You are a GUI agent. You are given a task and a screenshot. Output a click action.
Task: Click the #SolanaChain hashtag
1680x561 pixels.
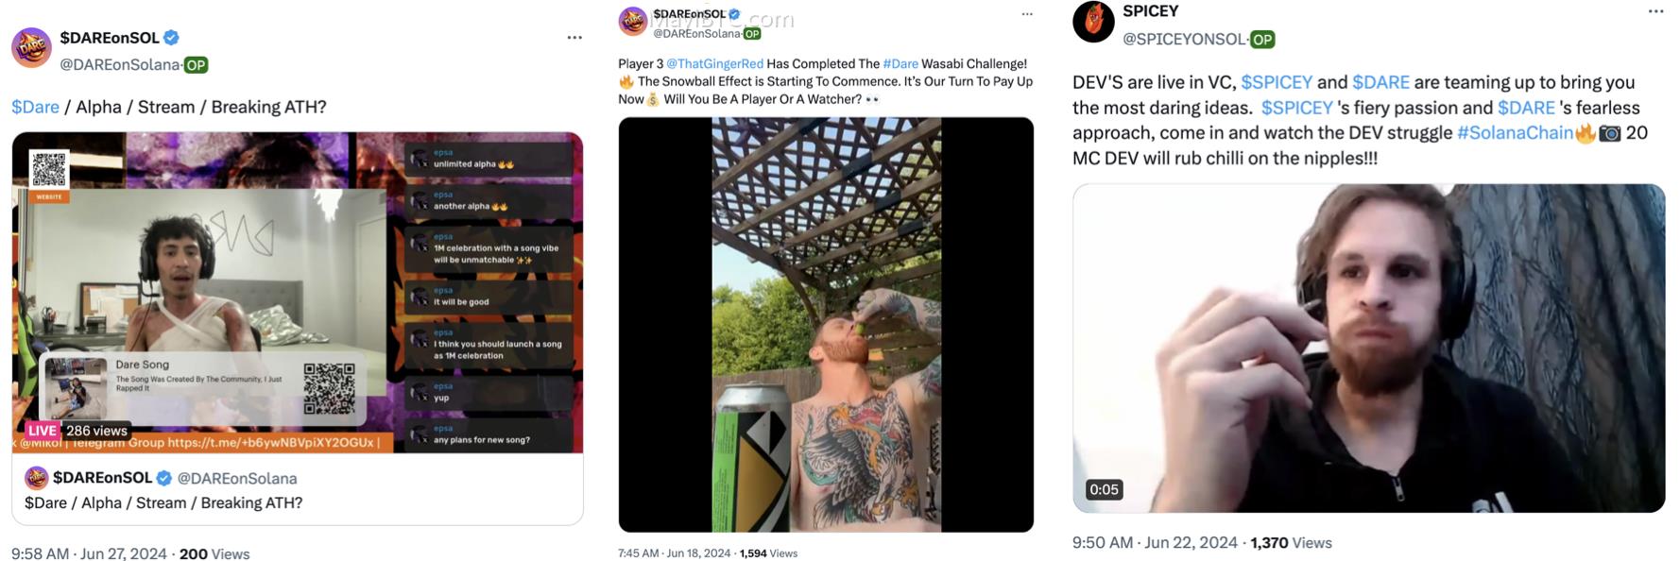[x=1515, y=133]
